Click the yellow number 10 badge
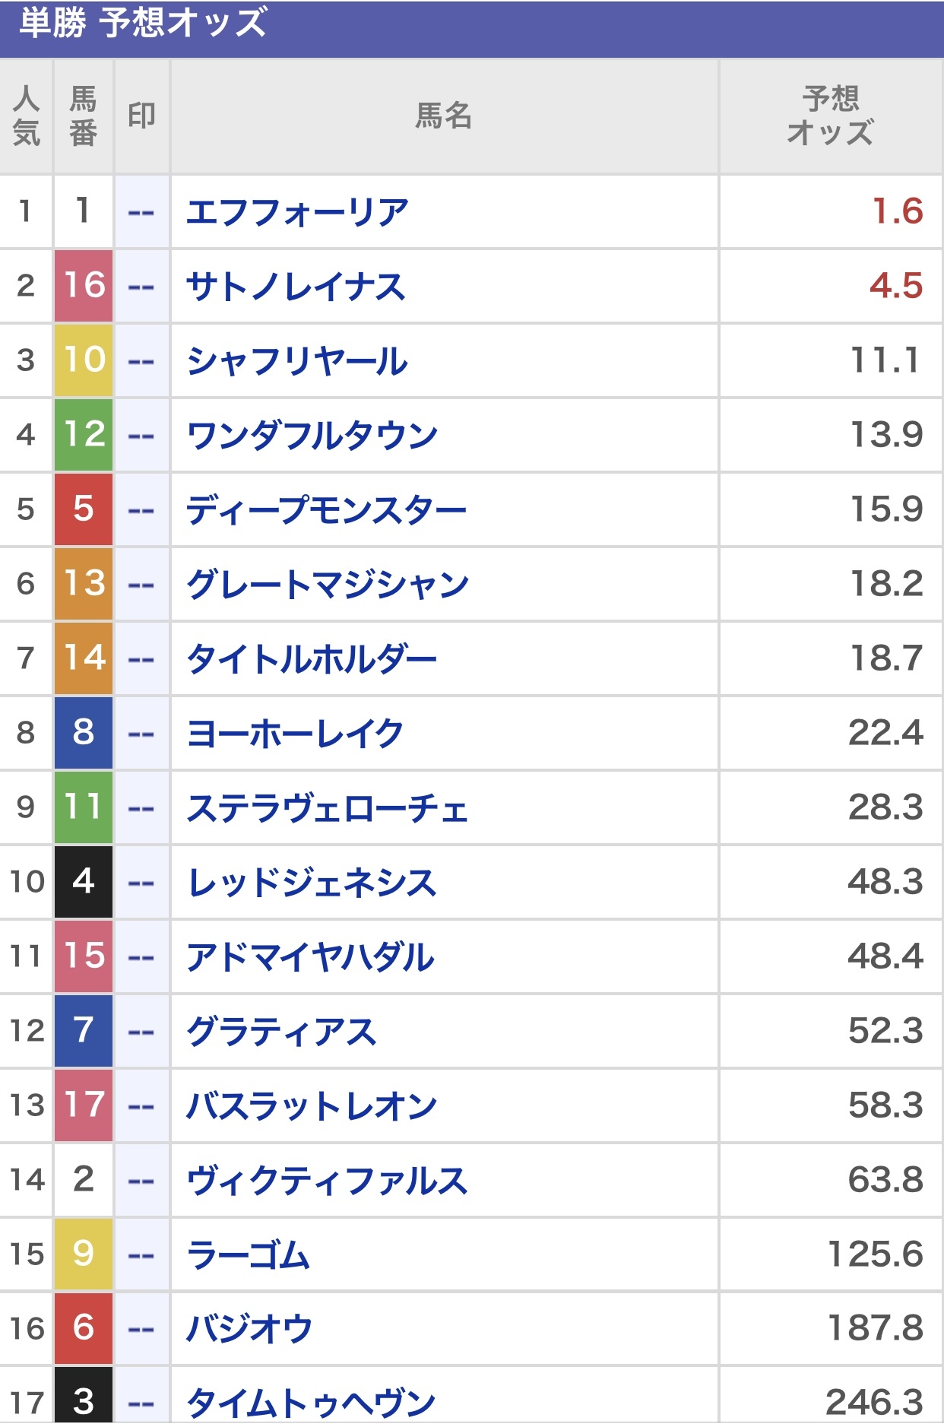The height and width of the screenshot is (1424, 944). [x=84, y=360]
